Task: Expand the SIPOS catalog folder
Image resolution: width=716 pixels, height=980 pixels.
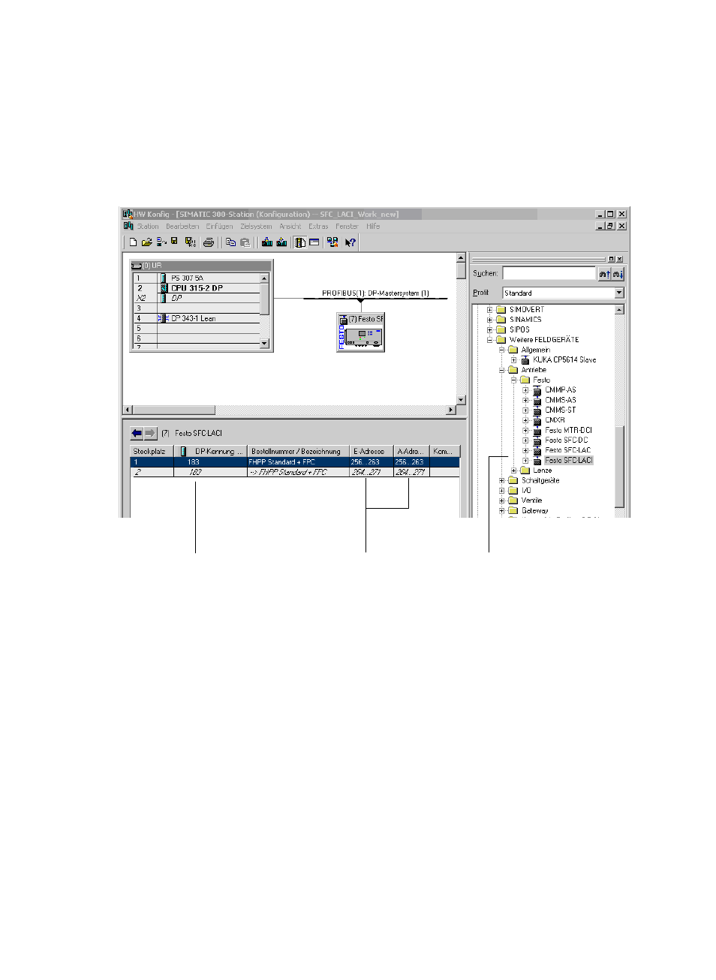Action: point(490,329)
